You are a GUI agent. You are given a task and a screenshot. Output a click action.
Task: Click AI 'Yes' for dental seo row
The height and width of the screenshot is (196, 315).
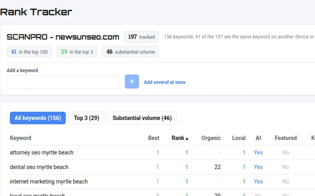coord(258,167)
